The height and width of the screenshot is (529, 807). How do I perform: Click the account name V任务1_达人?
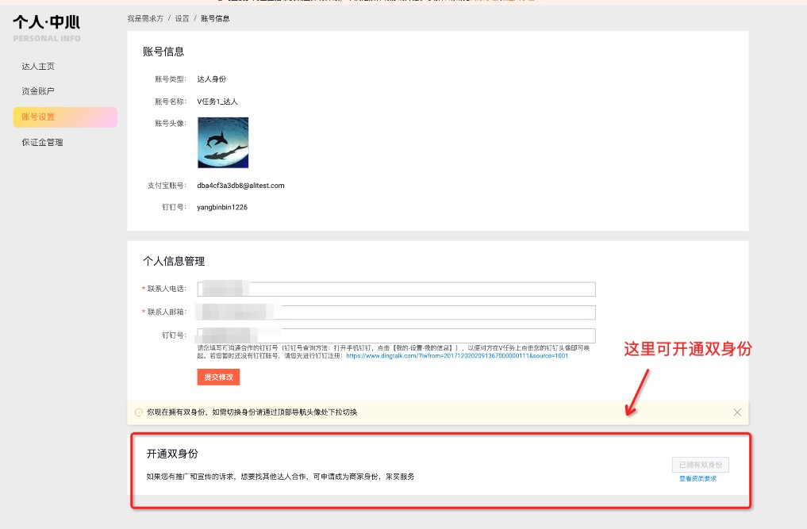click(x=217, y=102)
